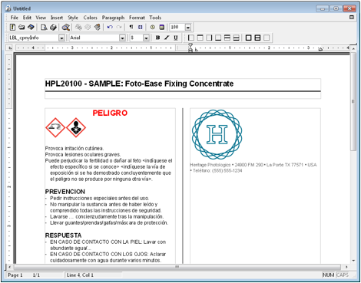Click the Find binoculars icon

(66, 27)
